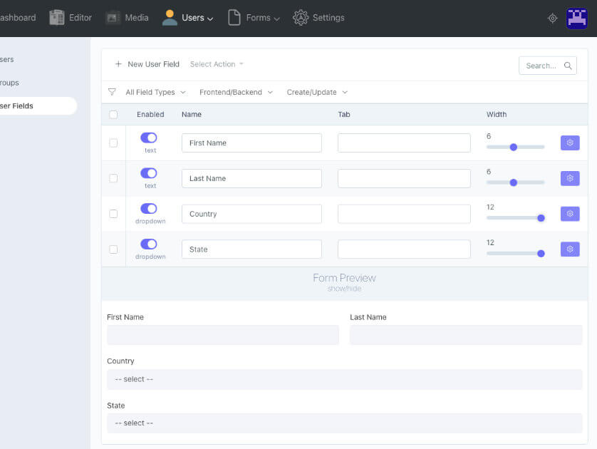Turn off the State field toggle

pyautogui.click(x=148, y=244)
